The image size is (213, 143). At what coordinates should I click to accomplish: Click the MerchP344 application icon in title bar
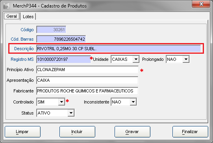6,6
